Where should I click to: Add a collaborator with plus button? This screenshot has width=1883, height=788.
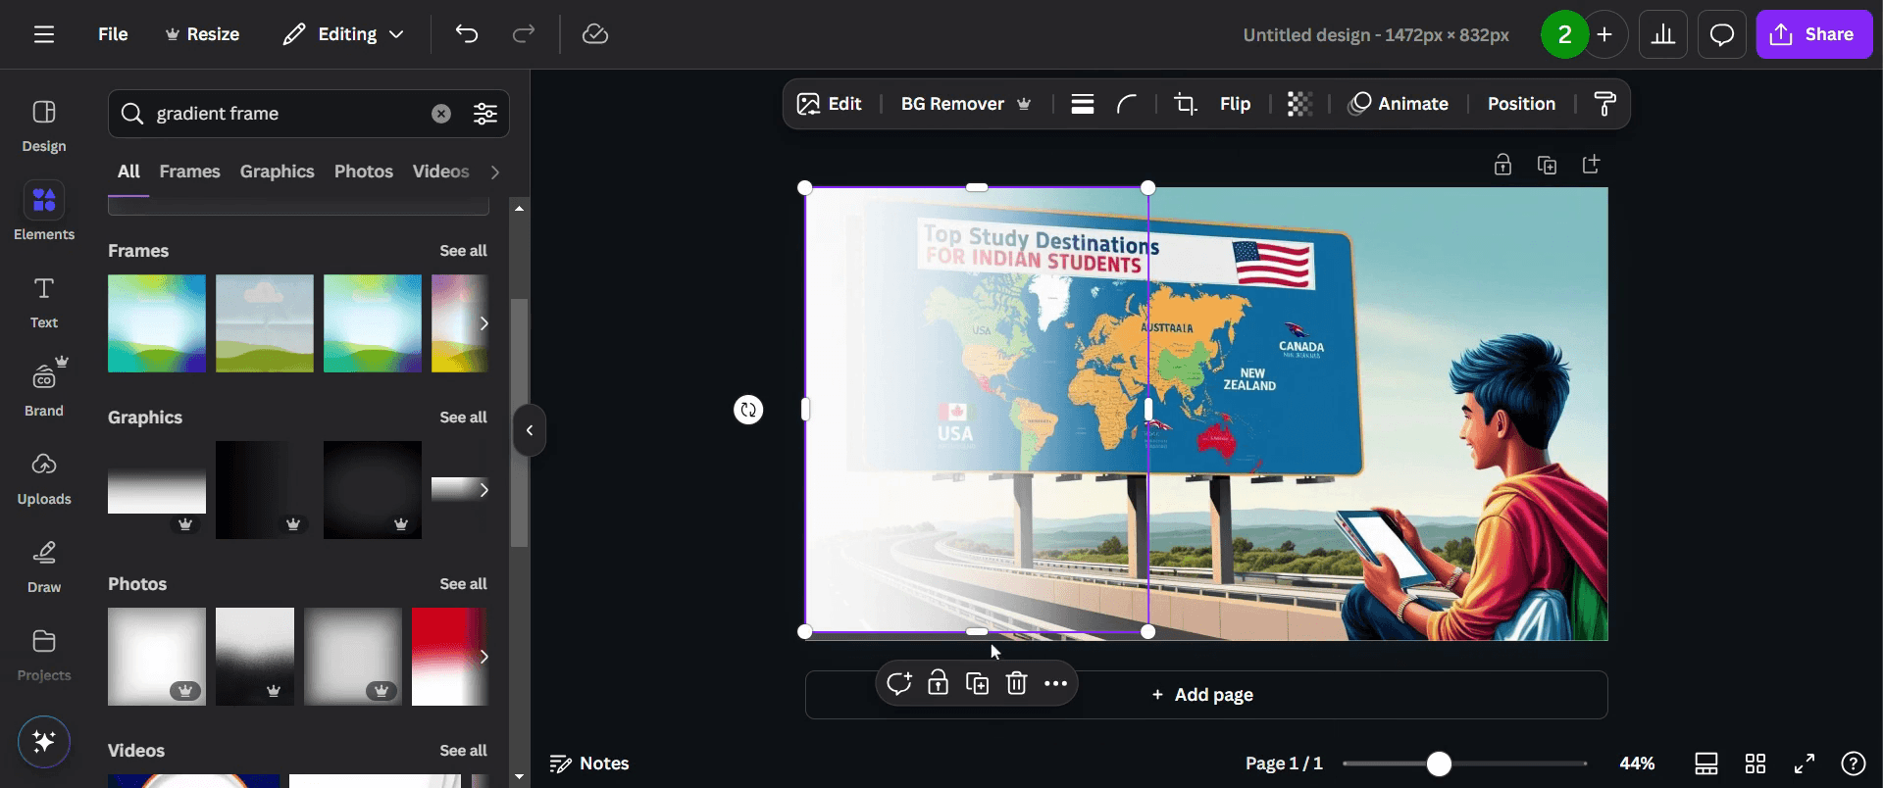[1604, 35]
